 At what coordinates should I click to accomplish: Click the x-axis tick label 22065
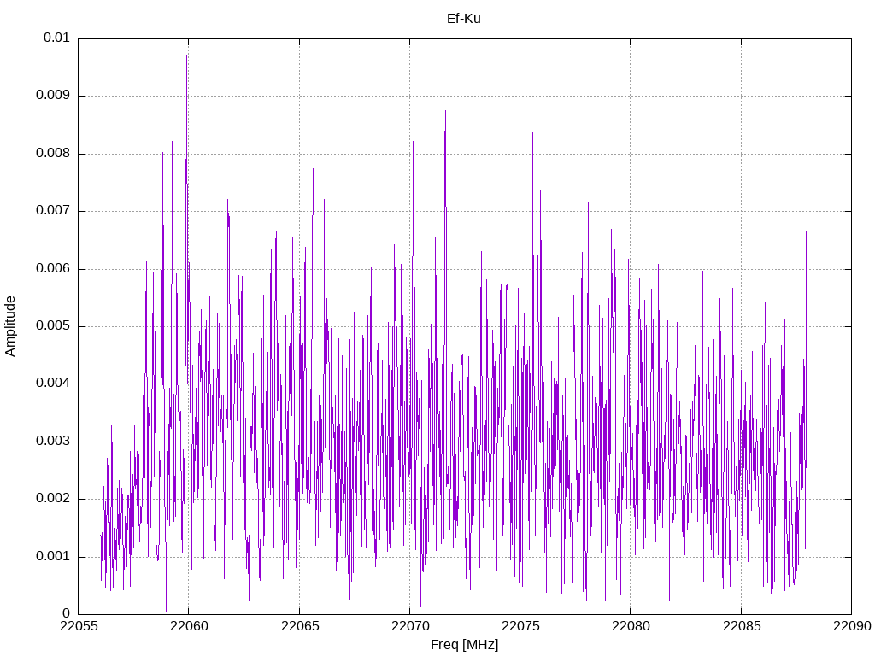300,626
